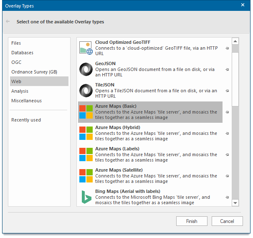Click the Azure Maps (Basic) Microsoft logo
The image size is (253, 238).
(x=86, y=112)
